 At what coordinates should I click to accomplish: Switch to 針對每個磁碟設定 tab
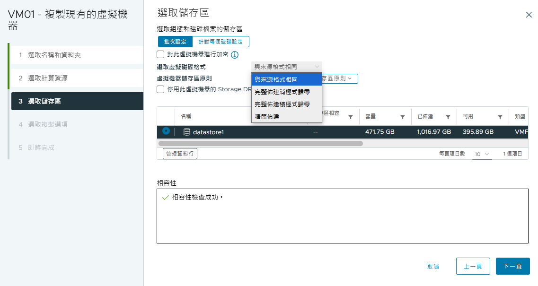coord(220,42)
